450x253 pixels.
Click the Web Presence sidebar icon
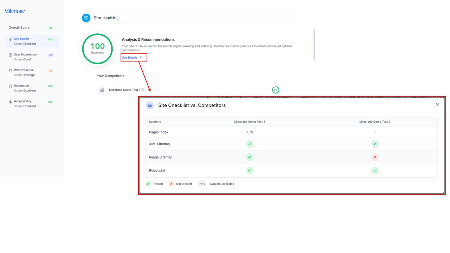point(11,70)
